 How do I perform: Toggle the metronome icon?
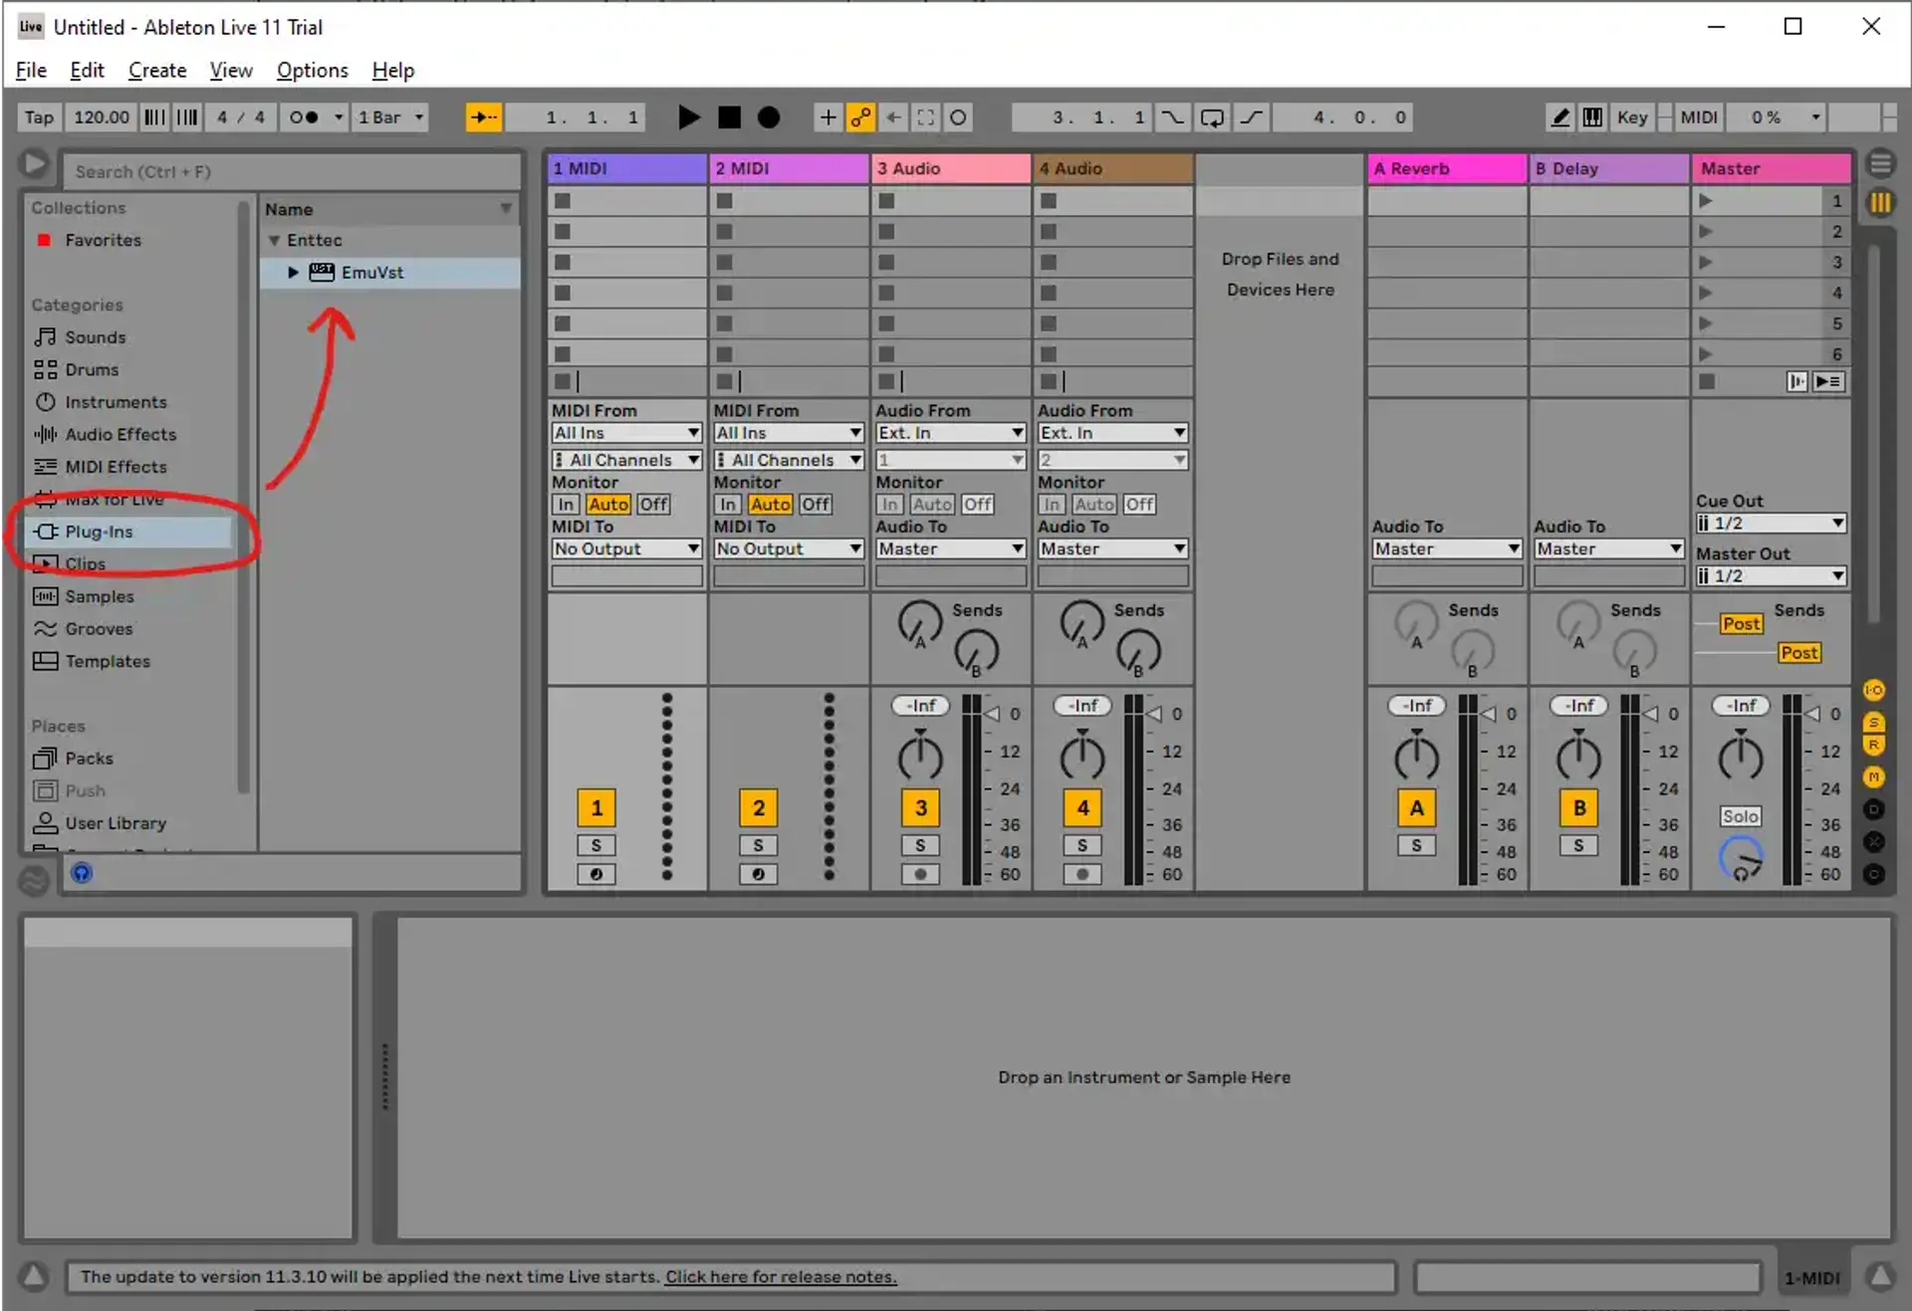click(x=304, y=117)
